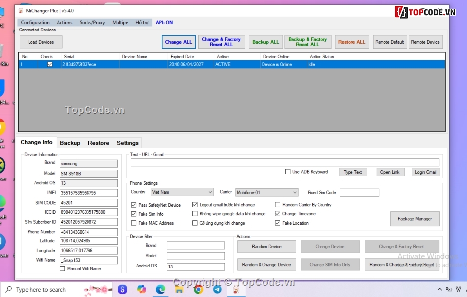This screenshot has height=297, width=467.
Task: Click the Change ALL button
Action: click(x=178, y=42)
